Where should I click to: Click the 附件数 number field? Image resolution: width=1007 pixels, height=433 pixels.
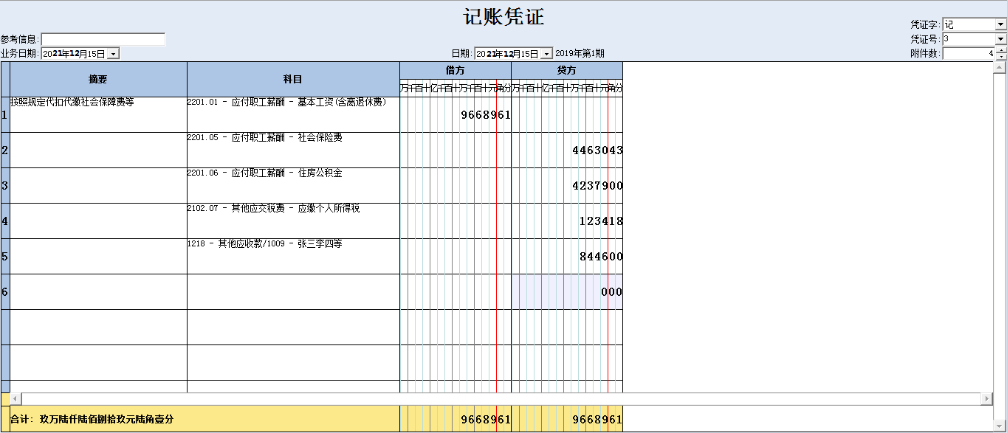coord(969,54)
